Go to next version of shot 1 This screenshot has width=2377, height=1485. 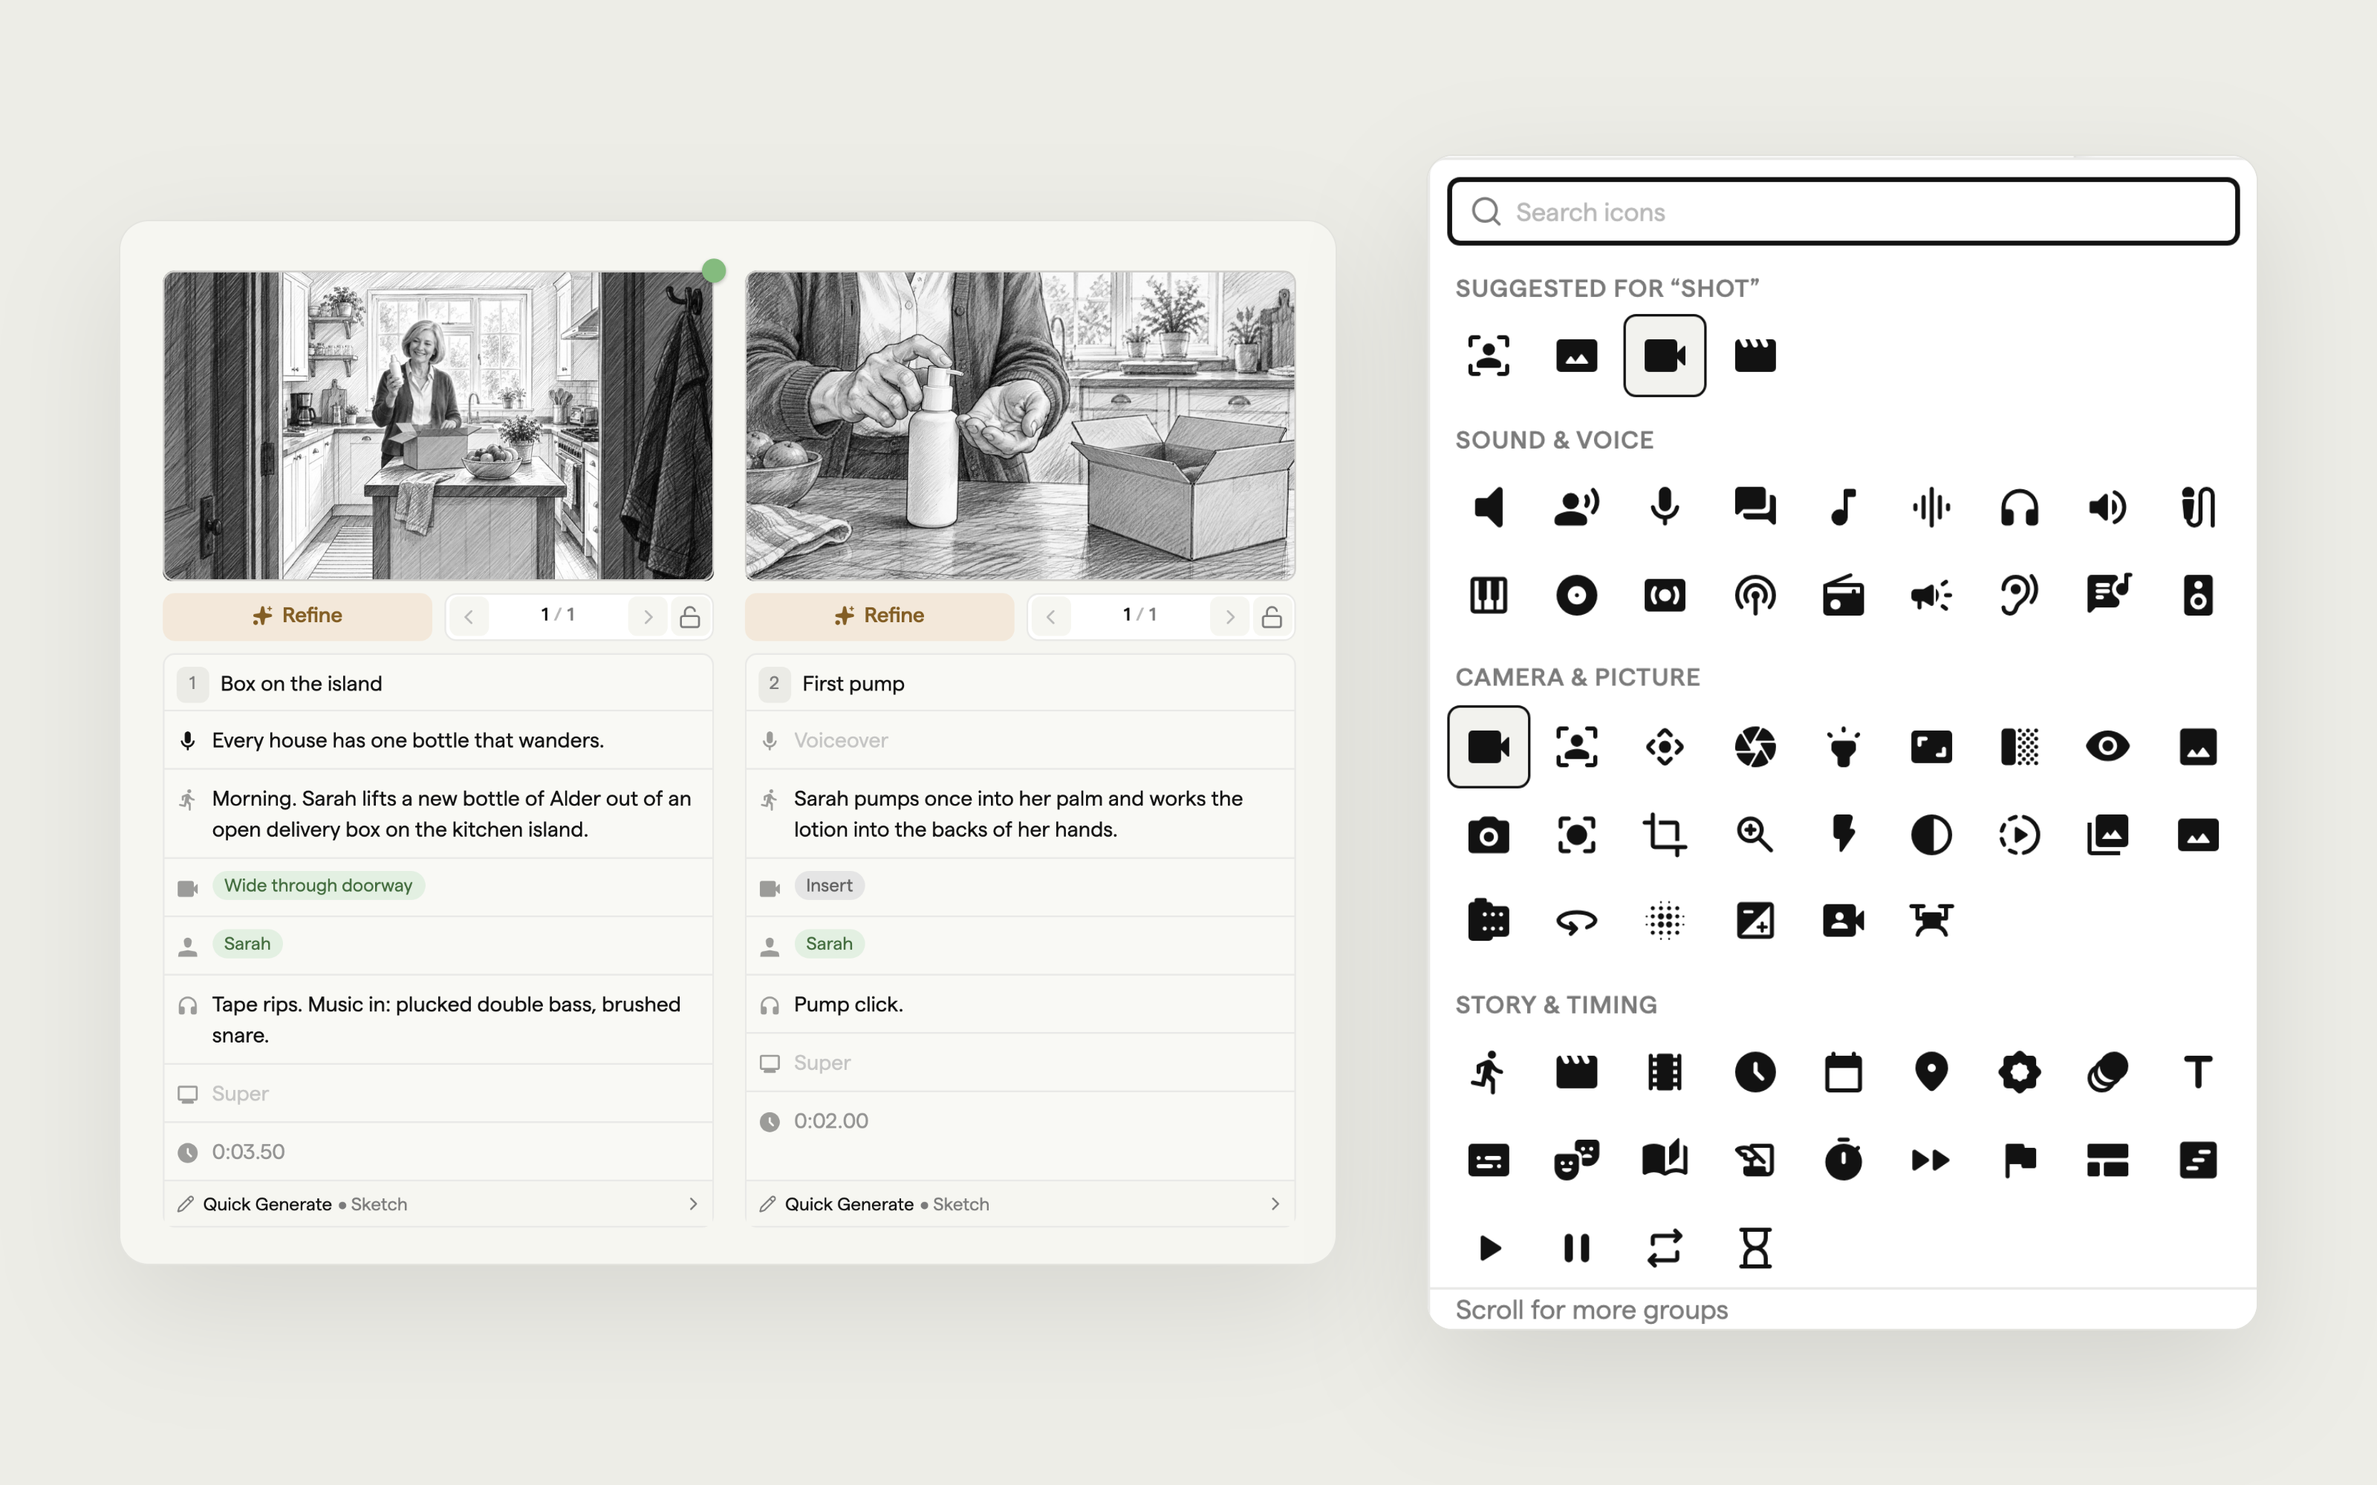click(x=647, y=617)
